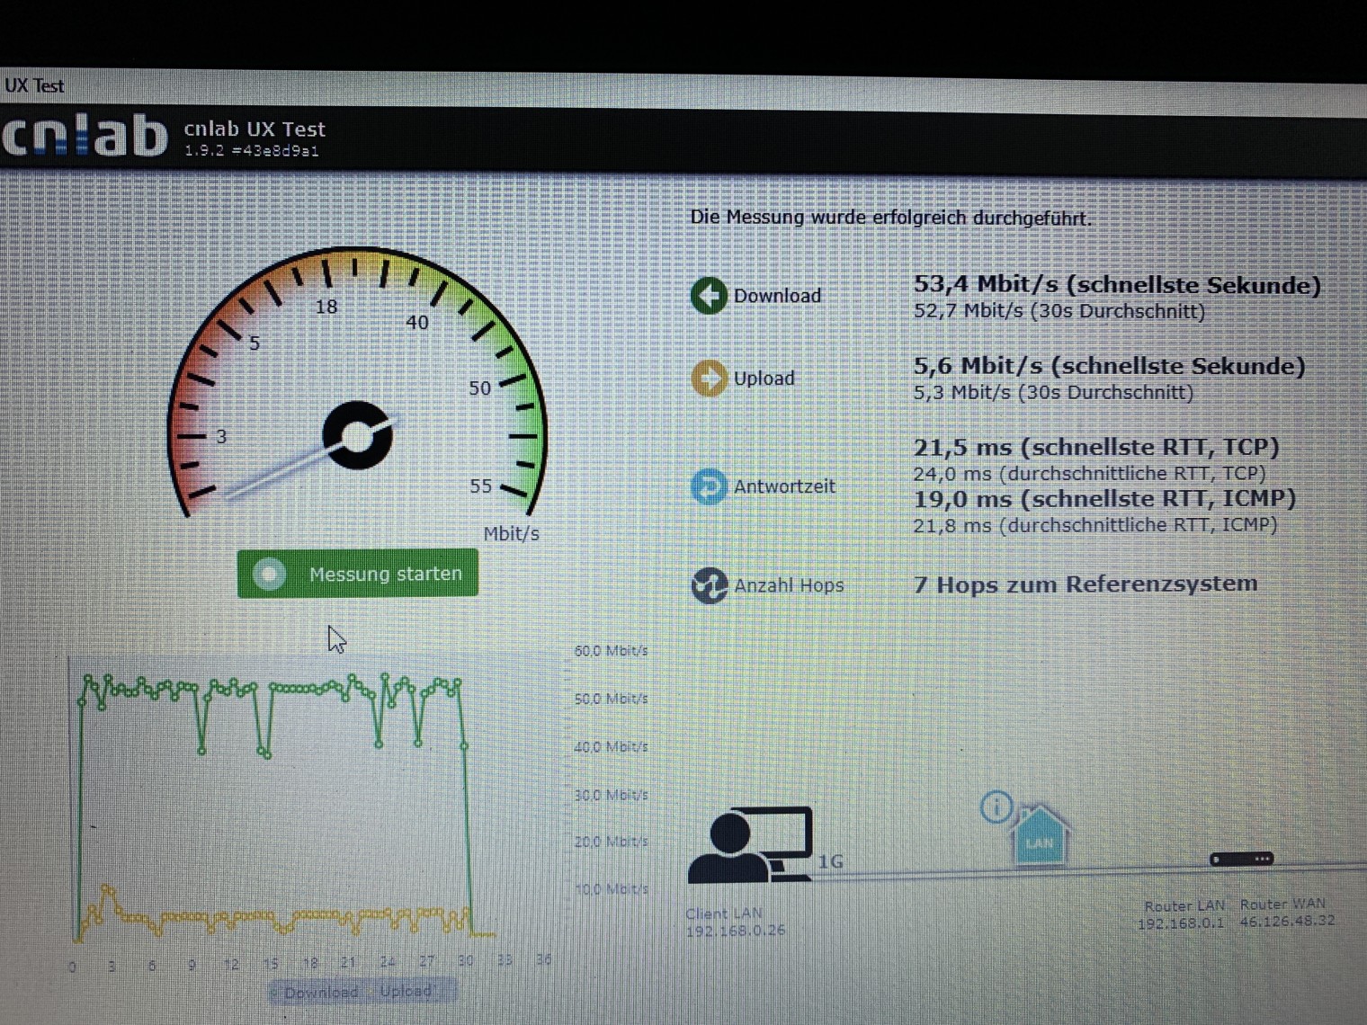Click the Client LAN IP address
The height and width of the screenshot is (1025, 1367).
(736, 931)
